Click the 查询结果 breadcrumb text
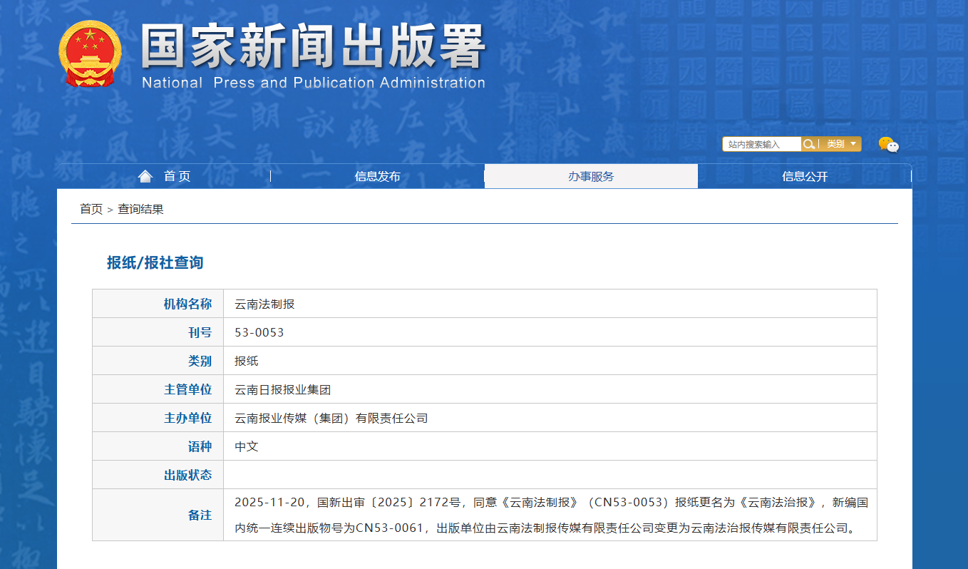Screen dimensions: 968x569 tap(140, 209)
